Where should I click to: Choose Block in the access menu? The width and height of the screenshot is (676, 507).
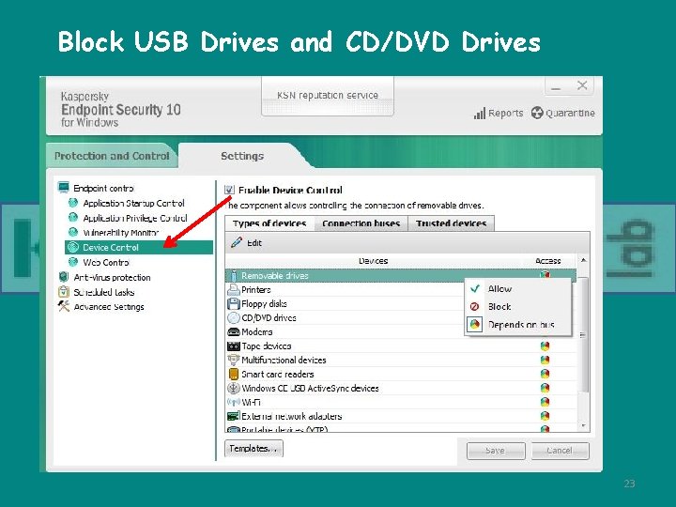point(517,306)
